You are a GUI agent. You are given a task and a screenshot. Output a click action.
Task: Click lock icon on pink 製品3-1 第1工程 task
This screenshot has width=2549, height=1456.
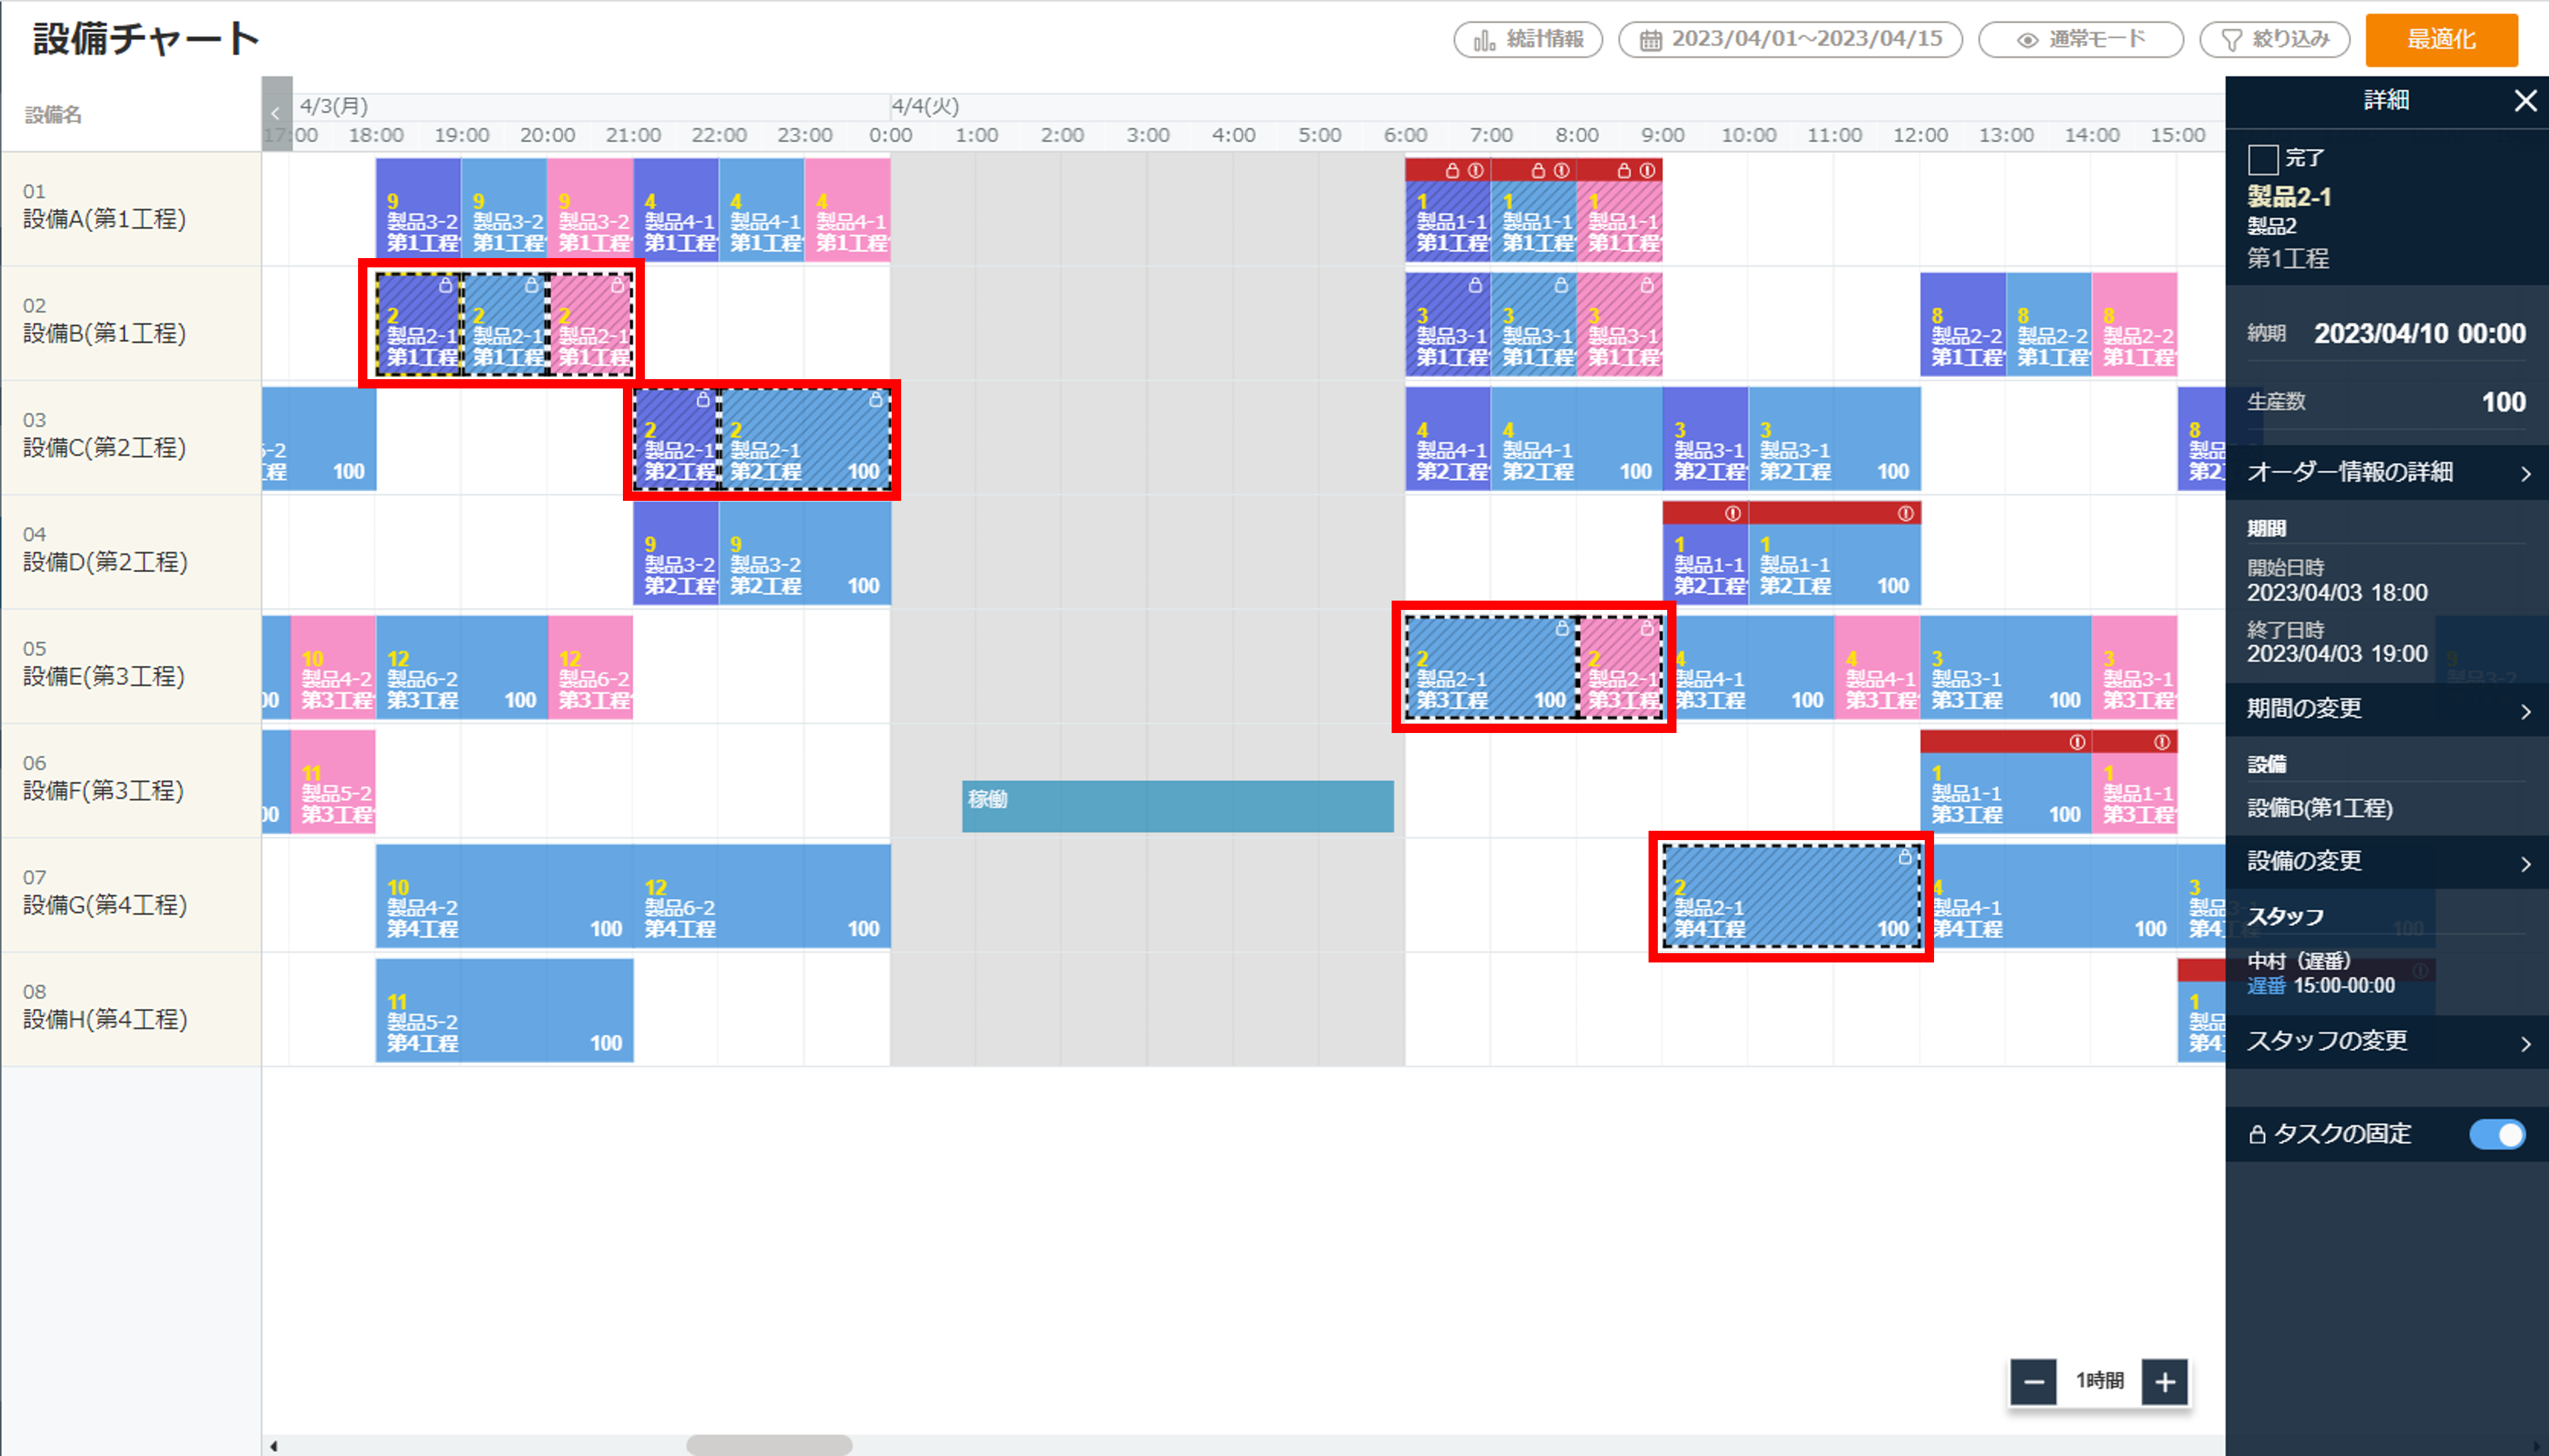pos(1648,285)
